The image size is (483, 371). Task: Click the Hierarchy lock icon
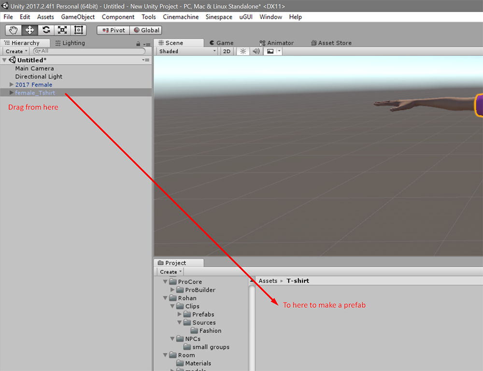138,44
